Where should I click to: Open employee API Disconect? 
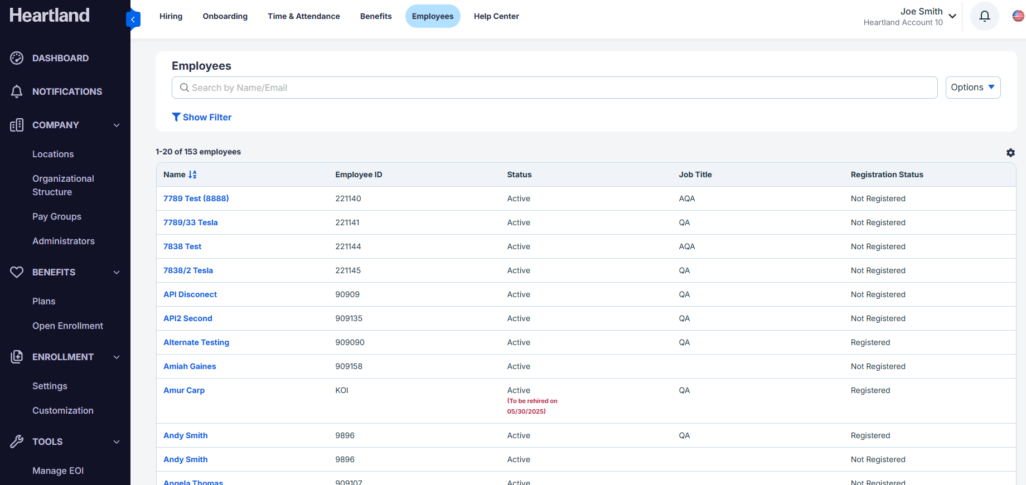190,294
